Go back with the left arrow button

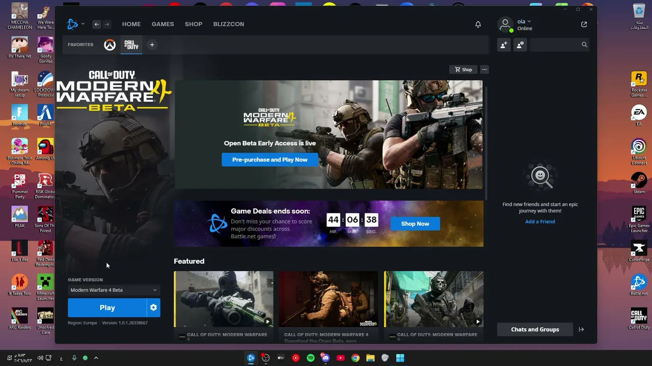tap(97, 24)
